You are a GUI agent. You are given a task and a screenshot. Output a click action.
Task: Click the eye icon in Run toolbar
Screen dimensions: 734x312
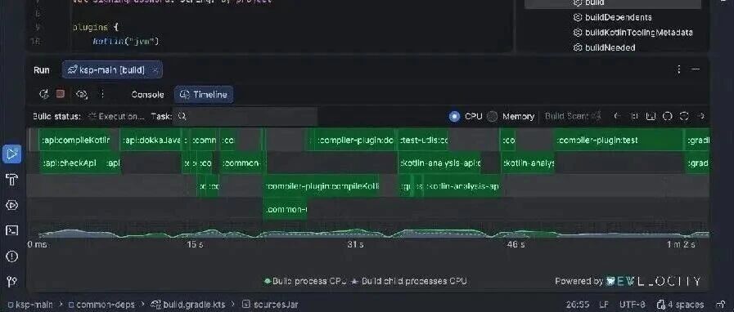click(82, 95)
